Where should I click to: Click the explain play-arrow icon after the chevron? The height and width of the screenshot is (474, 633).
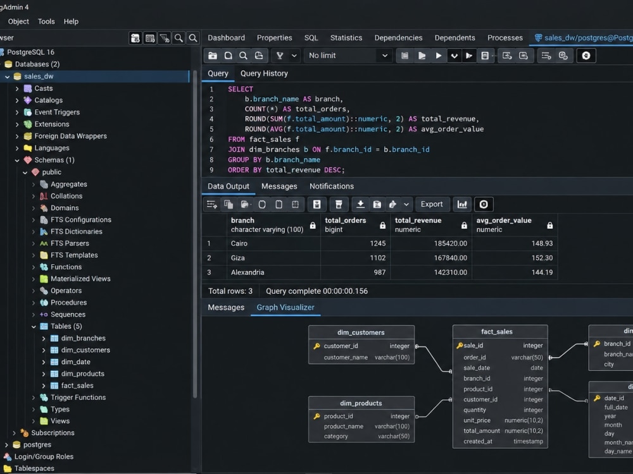(x=468, y=56)
